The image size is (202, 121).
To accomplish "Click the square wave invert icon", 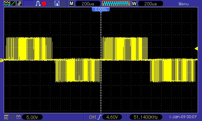I will [18, 117].
